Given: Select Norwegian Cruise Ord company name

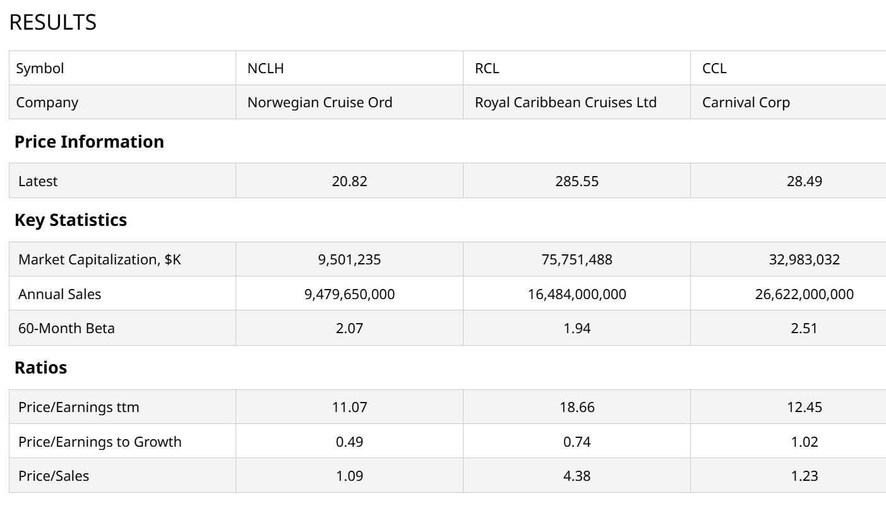Looking at the screenshot, I should (x=320, y=102).
